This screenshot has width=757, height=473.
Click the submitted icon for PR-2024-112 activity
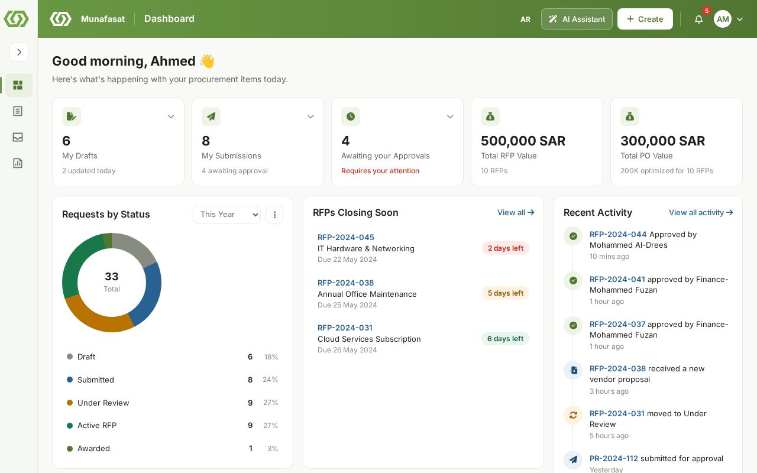pyautogui.click(x=573, y=459)
